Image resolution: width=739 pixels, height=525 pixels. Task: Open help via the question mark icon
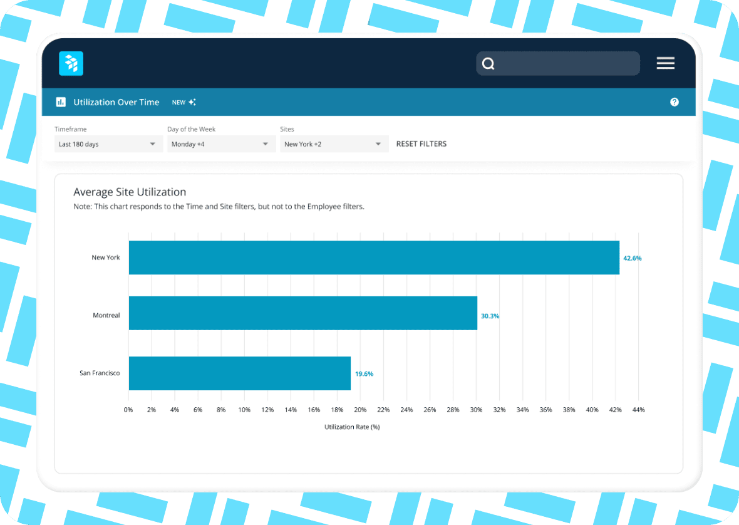[x=674, y=101]
